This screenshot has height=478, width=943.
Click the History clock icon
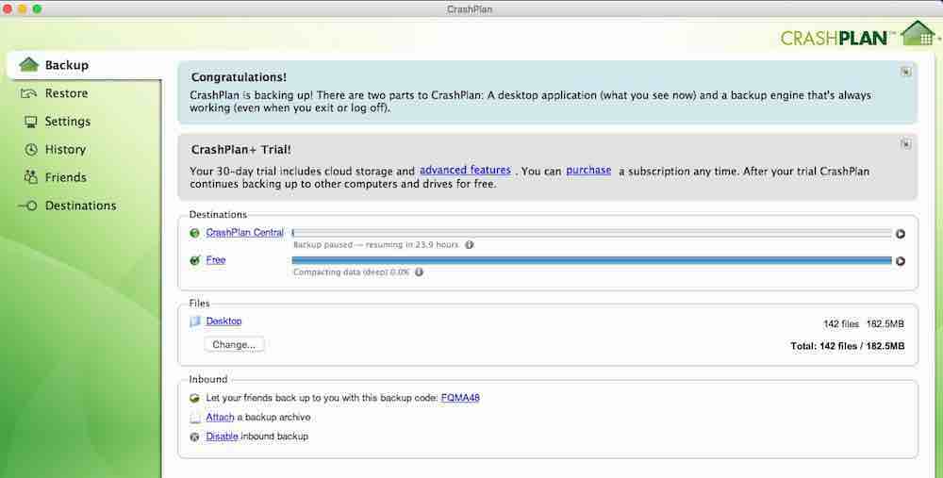click(x=31, y=150)
